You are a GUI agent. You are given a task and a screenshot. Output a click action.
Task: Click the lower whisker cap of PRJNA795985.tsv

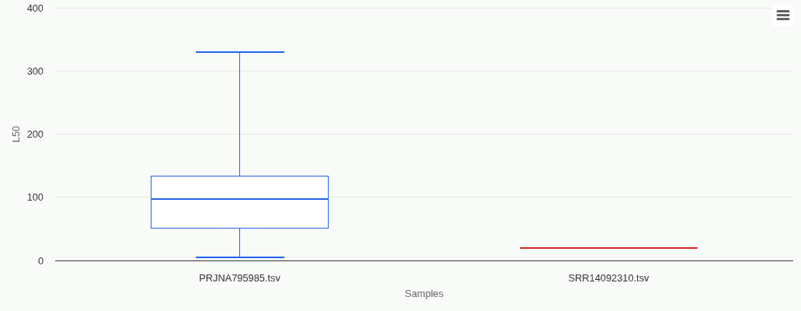click(x=239, y=257)
